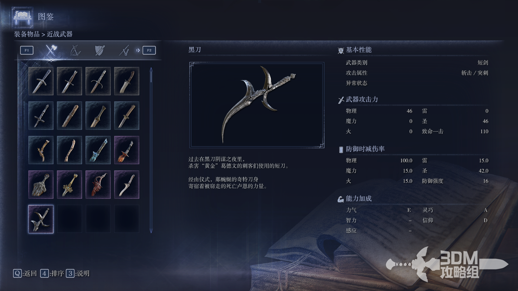Open the fourth category tab icon
The width and height of the screenshot is (518, 291).
coord(124,50)
